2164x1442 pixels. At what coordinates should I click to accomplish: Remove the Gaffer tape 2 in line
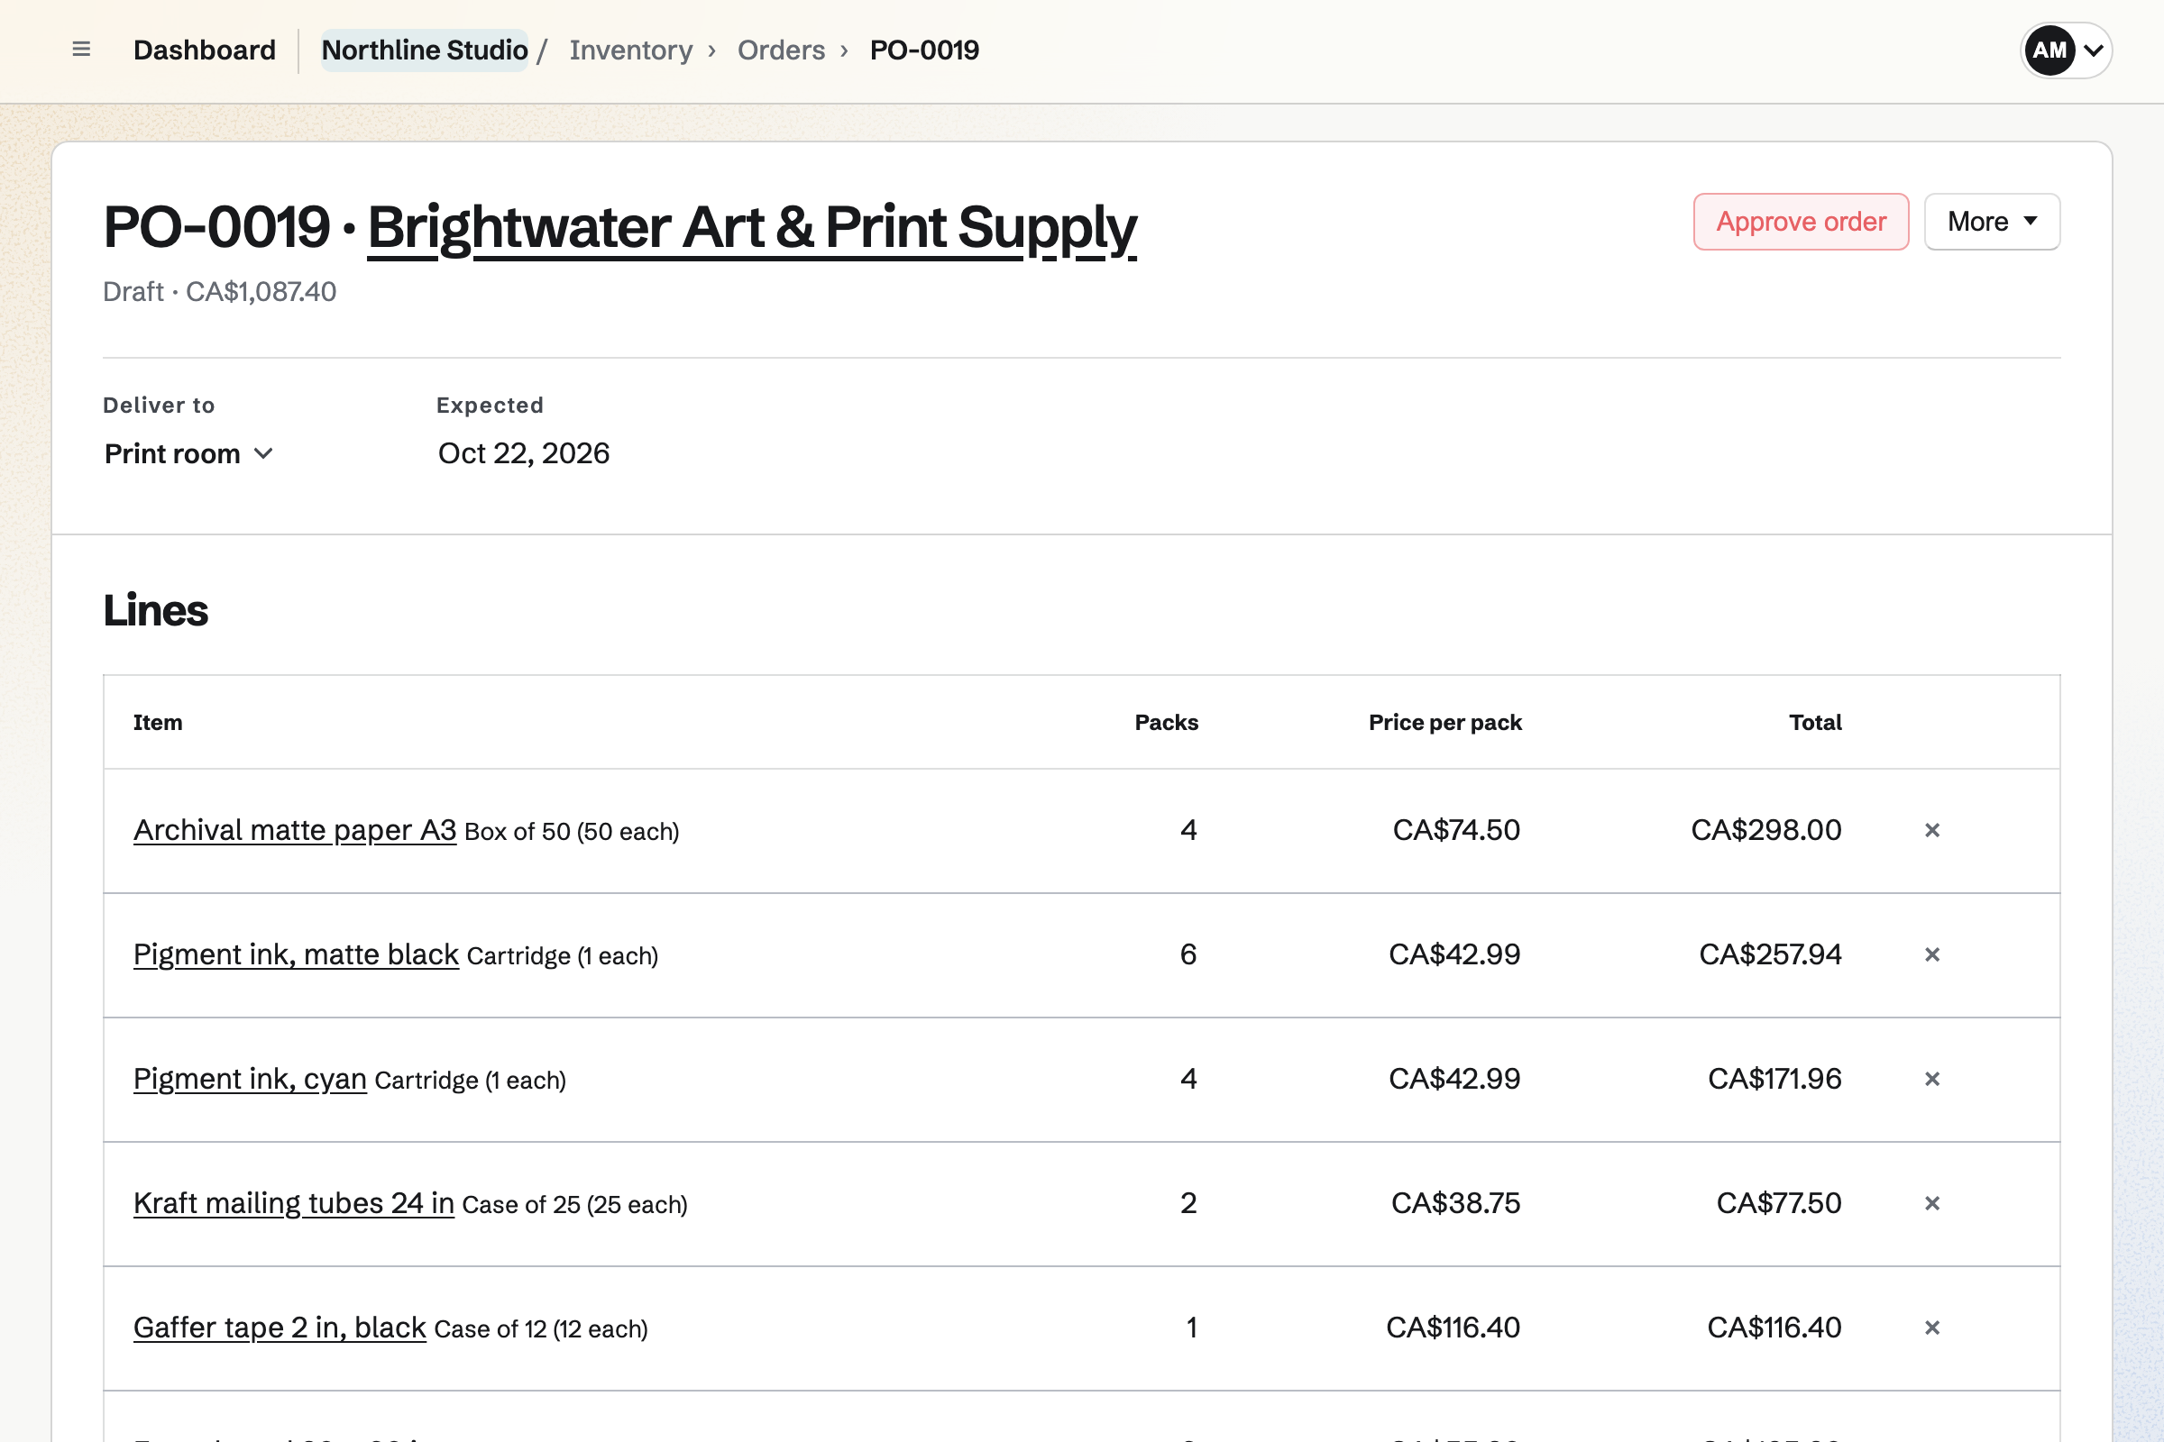pos(1932,1327)
